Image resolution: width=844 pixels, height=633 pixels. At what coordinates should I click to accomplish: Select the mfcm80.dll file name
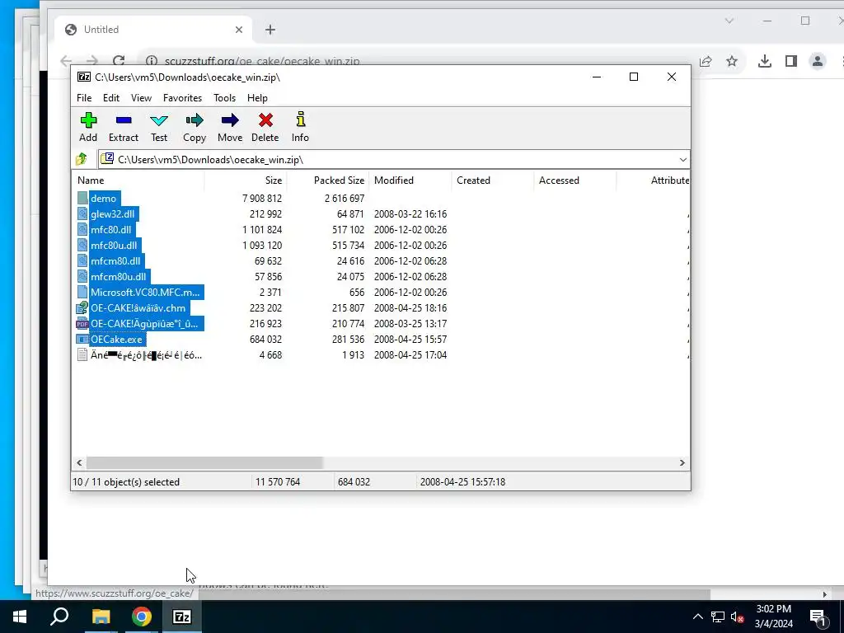point(115,260)
